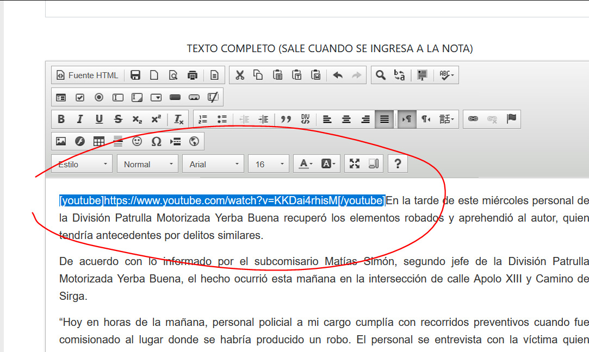The width and height of the screenshot is (589, 352).
Task: Open the Replace tool
Action: pos(399,75)
